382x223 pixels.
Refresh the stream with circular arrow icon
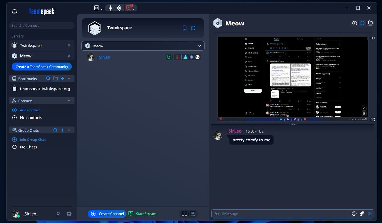[364, 108]
